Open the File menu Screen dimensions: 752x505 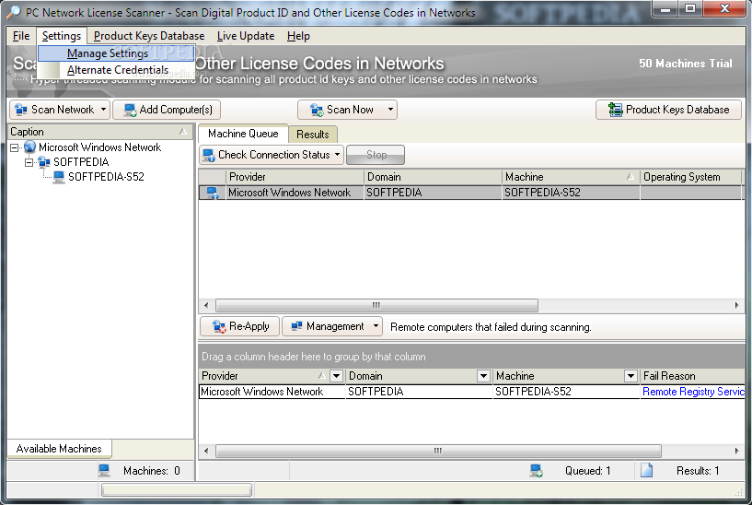point(21,36)
